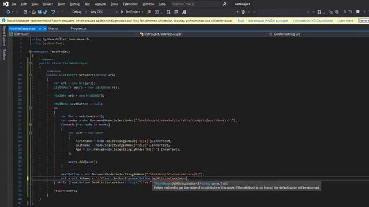Open the Test menu
Image resolution: width=369 pixels, height=207 pixels.
87,4
